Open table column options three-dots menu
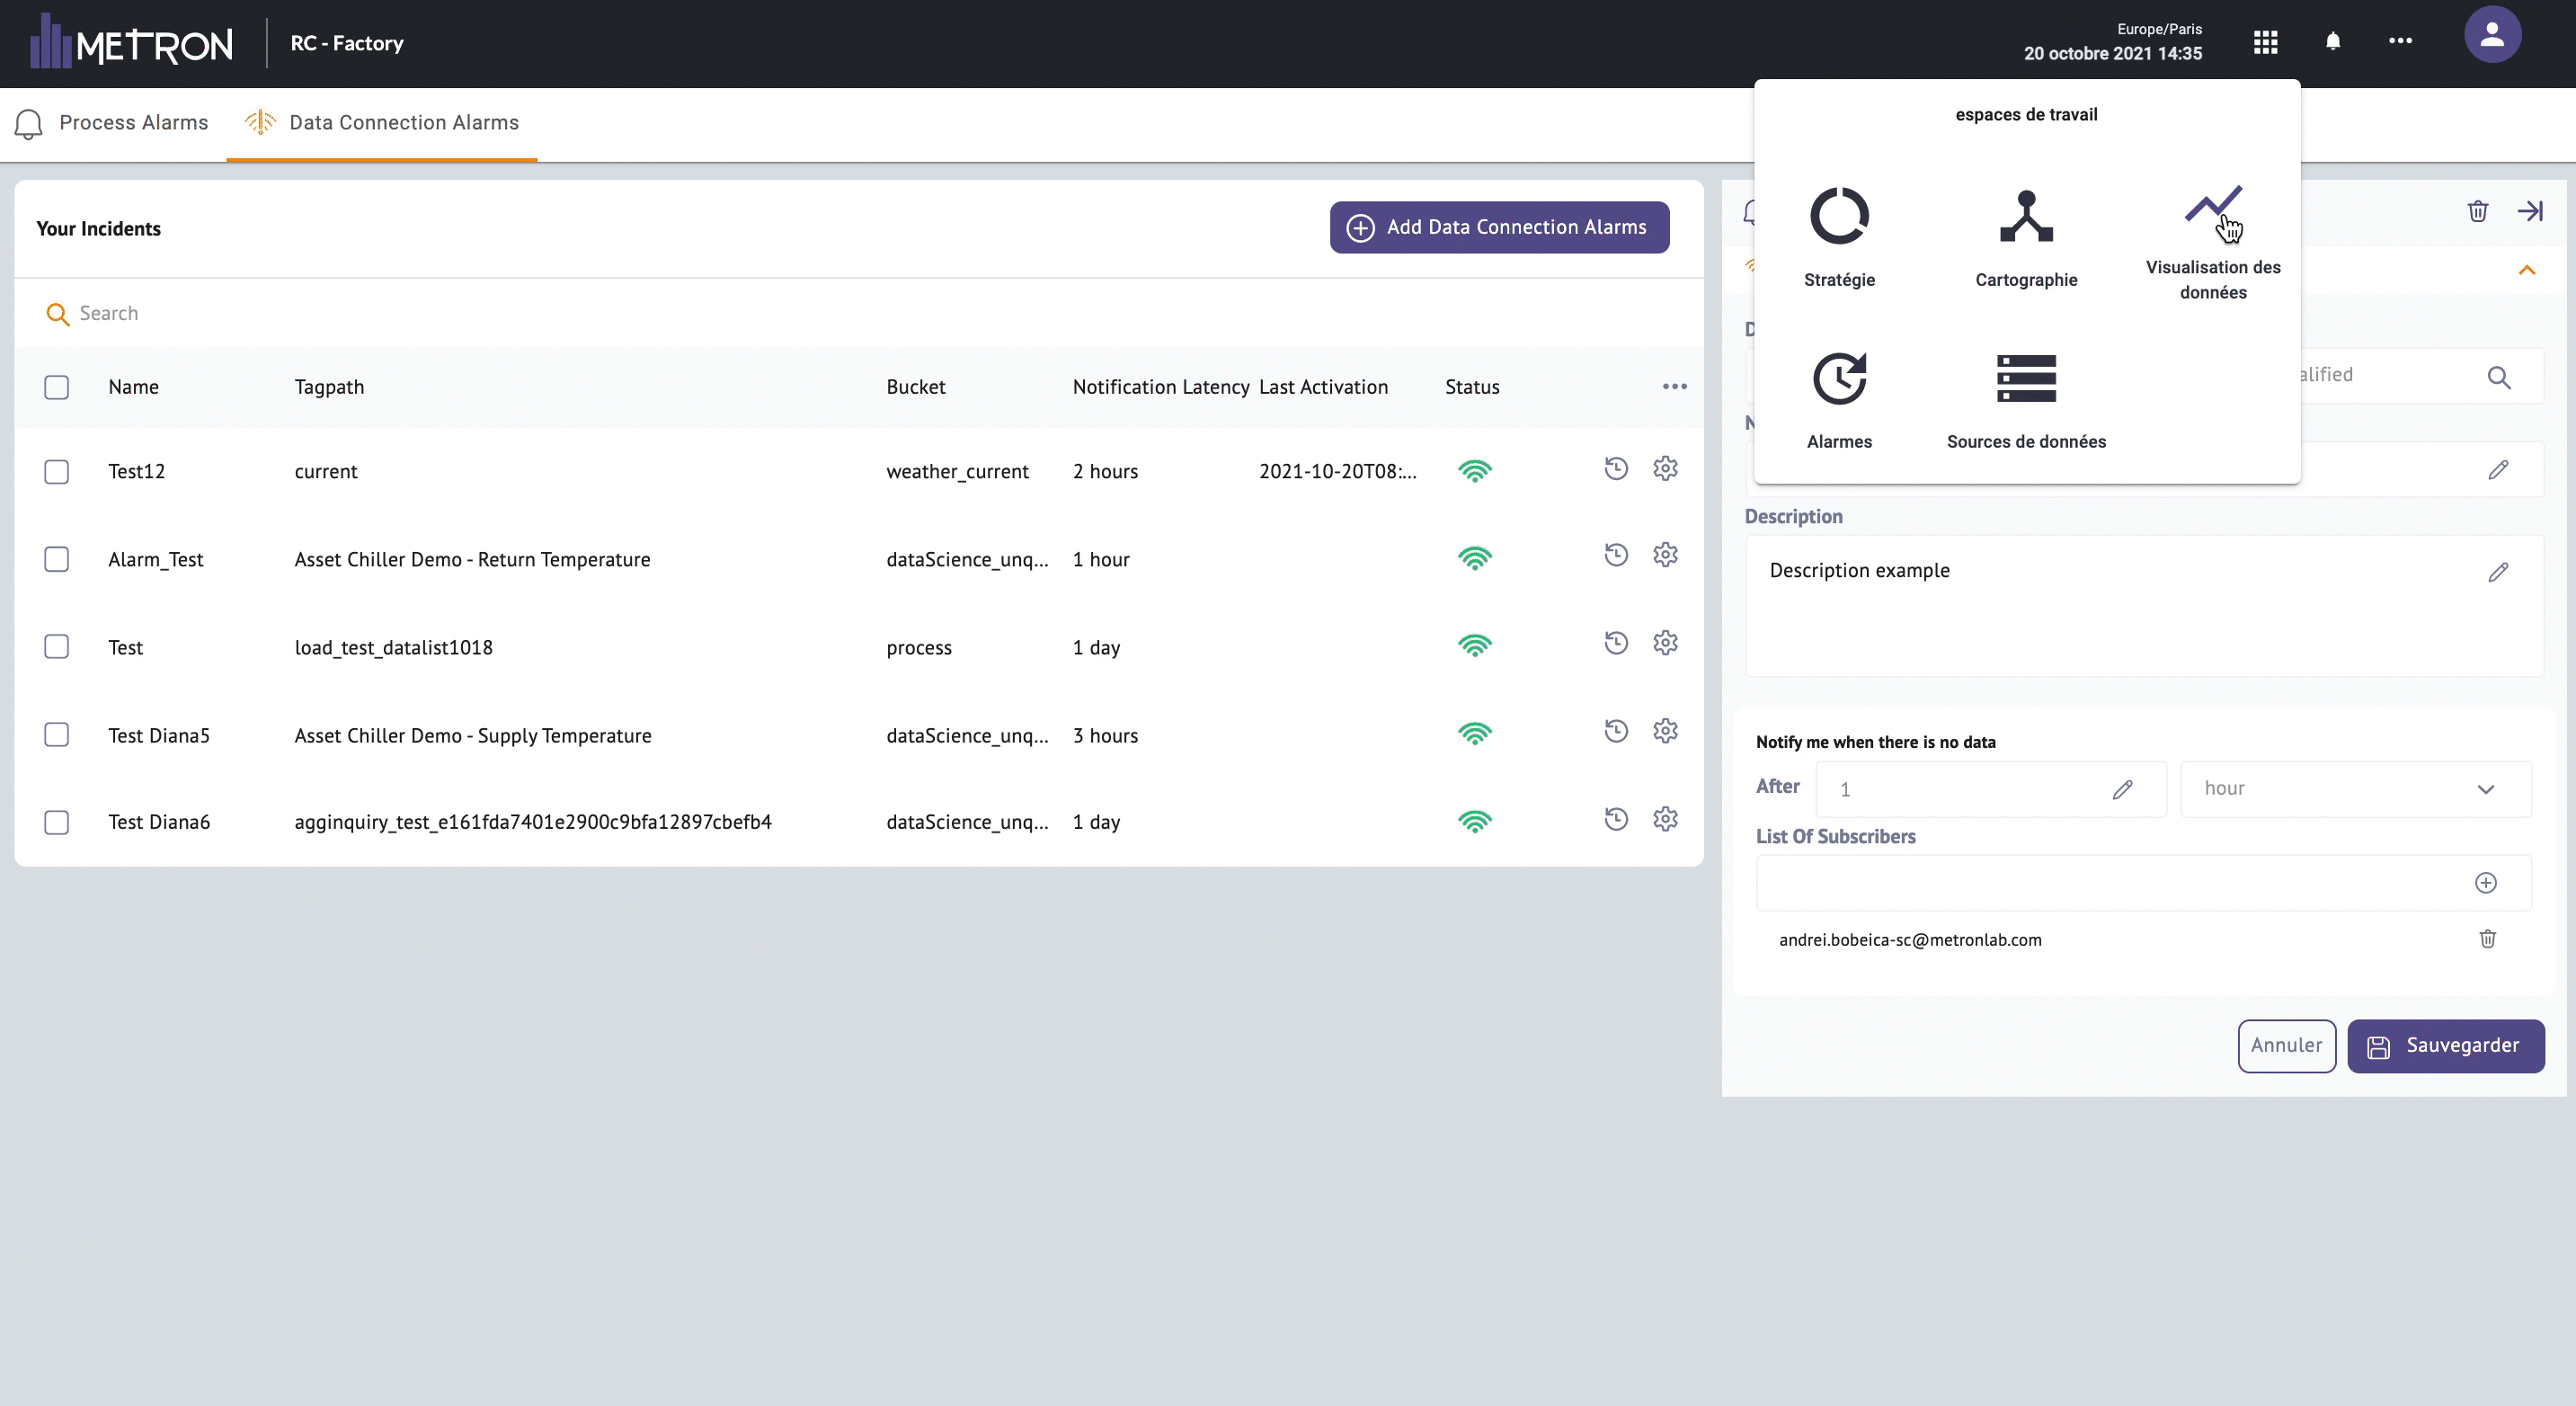The image size is (2576, 1406). 1674,387
